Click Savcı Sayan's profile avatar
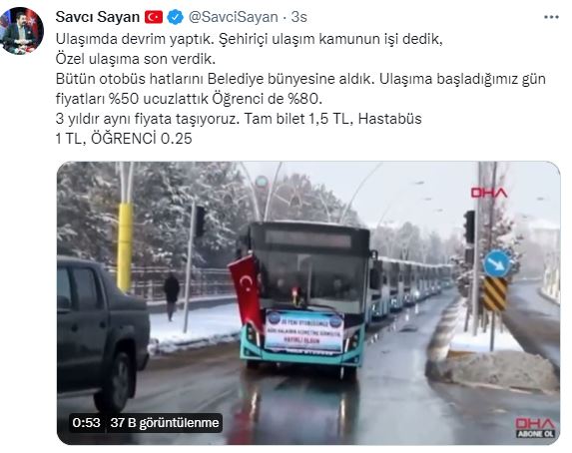Image resolution: width=572 pixels, height=453 pixels. click(22, 31)
